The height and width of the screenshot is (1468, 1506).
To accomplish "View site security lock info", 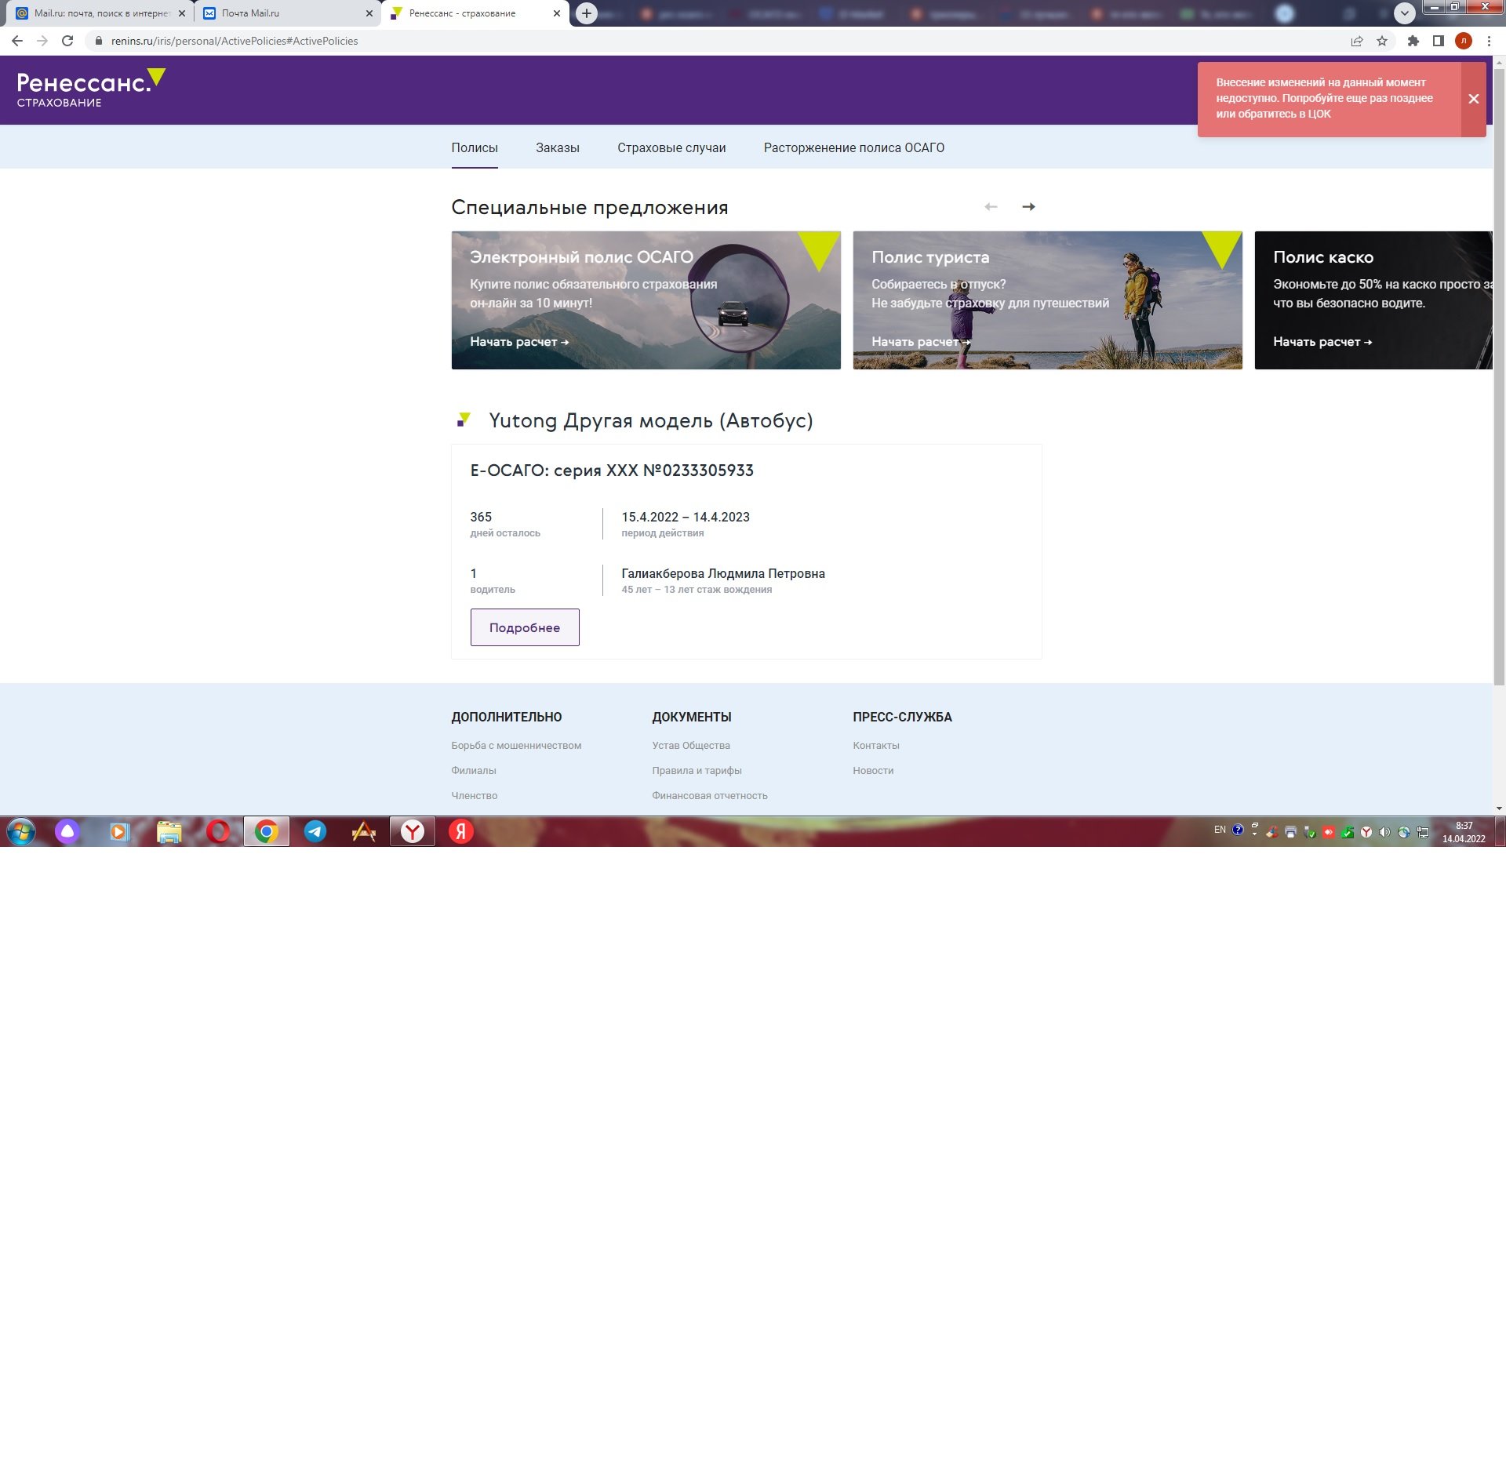I will click(x=98, y=41).
